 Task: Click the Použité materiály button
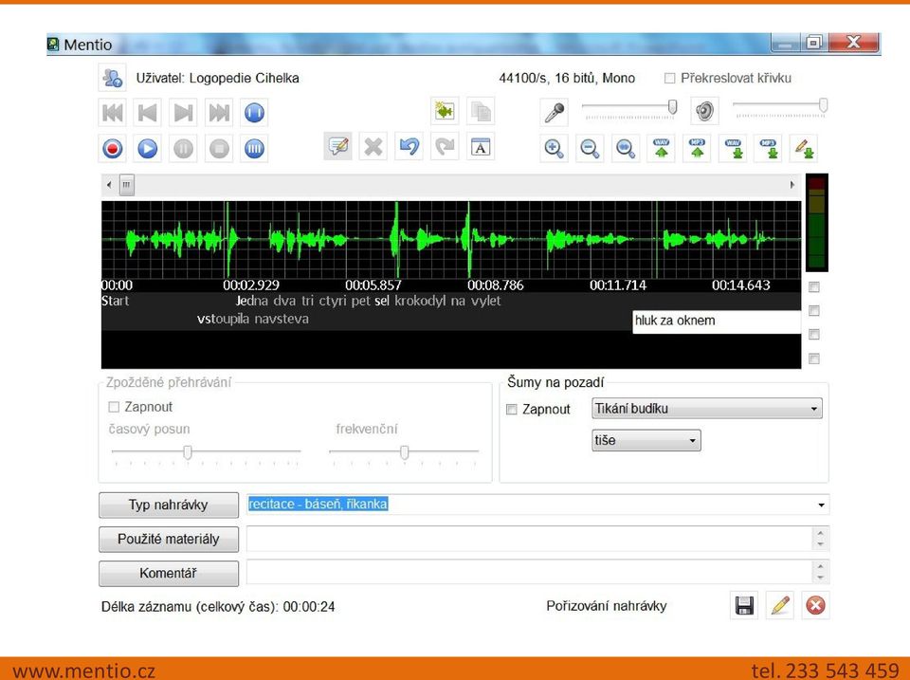169,539
